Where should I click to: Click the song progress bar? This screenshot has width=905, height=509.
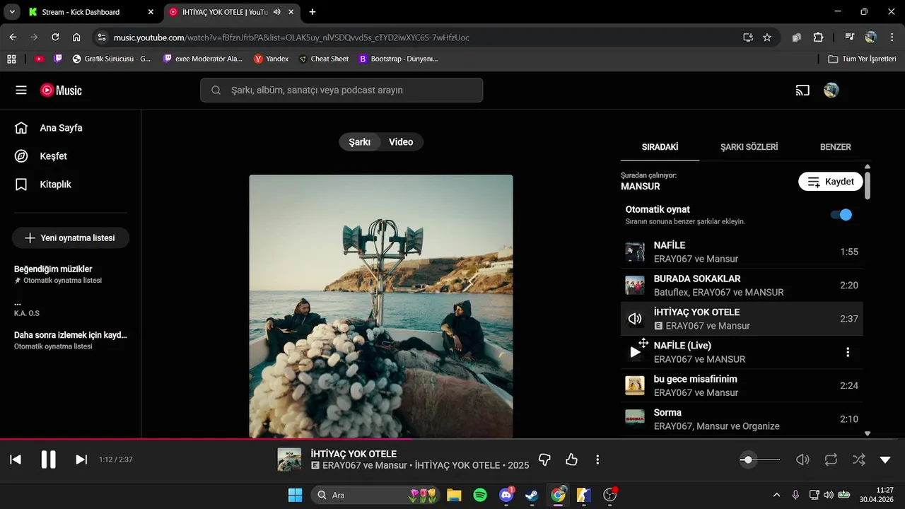click(452, 439)
